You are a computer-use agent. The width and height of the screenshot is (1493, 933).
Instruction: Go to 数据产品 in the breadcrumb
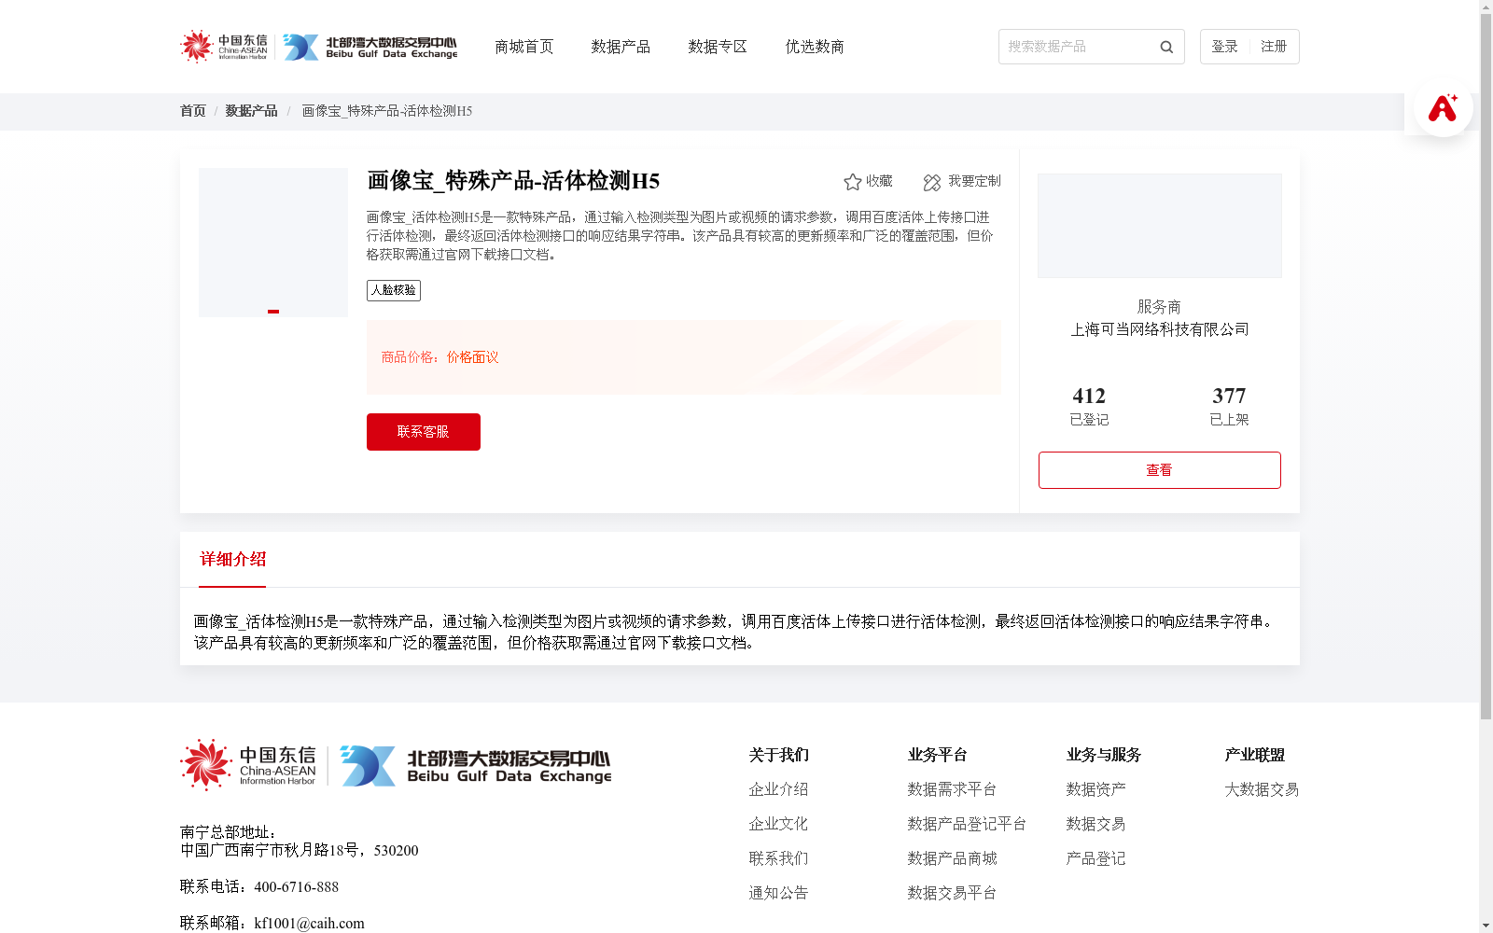(x=251, y=111)
